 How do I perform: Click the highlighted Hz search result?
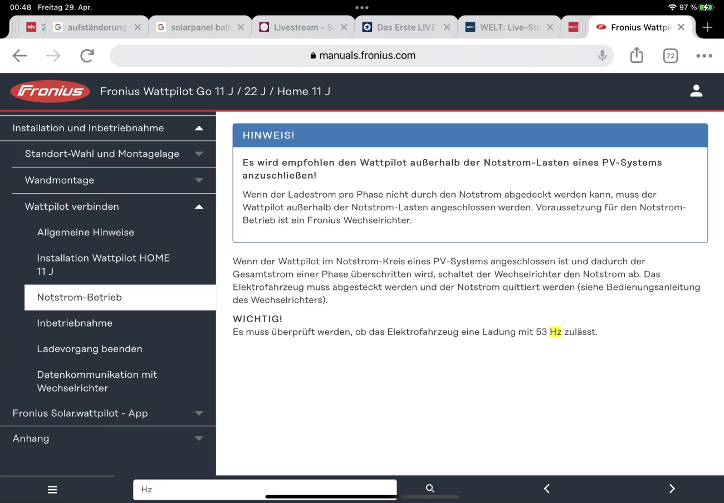(x=555, y=332)
